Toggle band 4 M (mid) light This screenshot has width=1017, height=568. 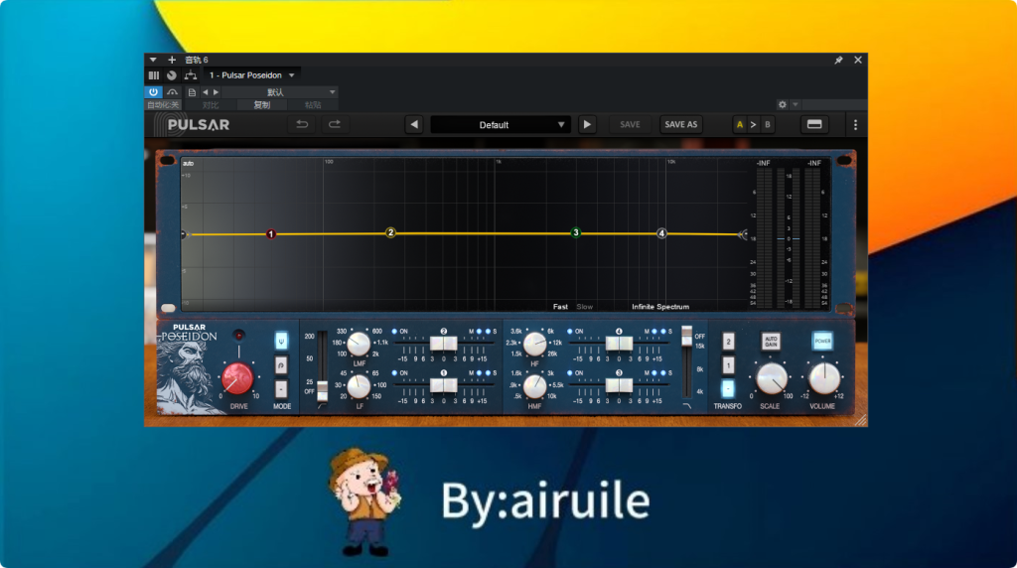tap(654, 332)
